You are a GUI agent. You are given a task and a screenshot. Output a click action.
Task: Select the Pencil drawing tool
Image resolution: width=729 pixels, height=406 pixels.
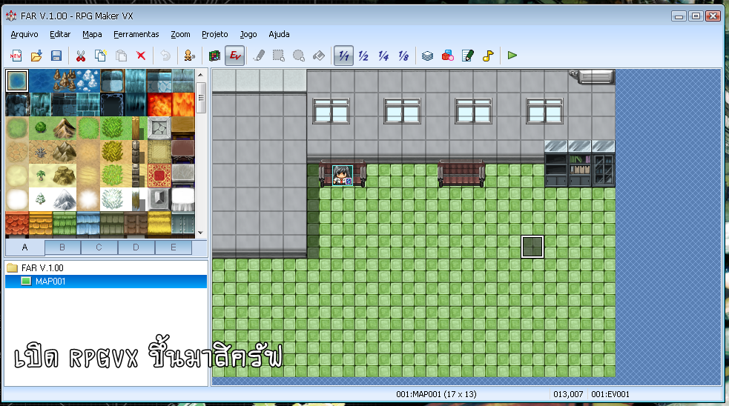click(259, 56)
